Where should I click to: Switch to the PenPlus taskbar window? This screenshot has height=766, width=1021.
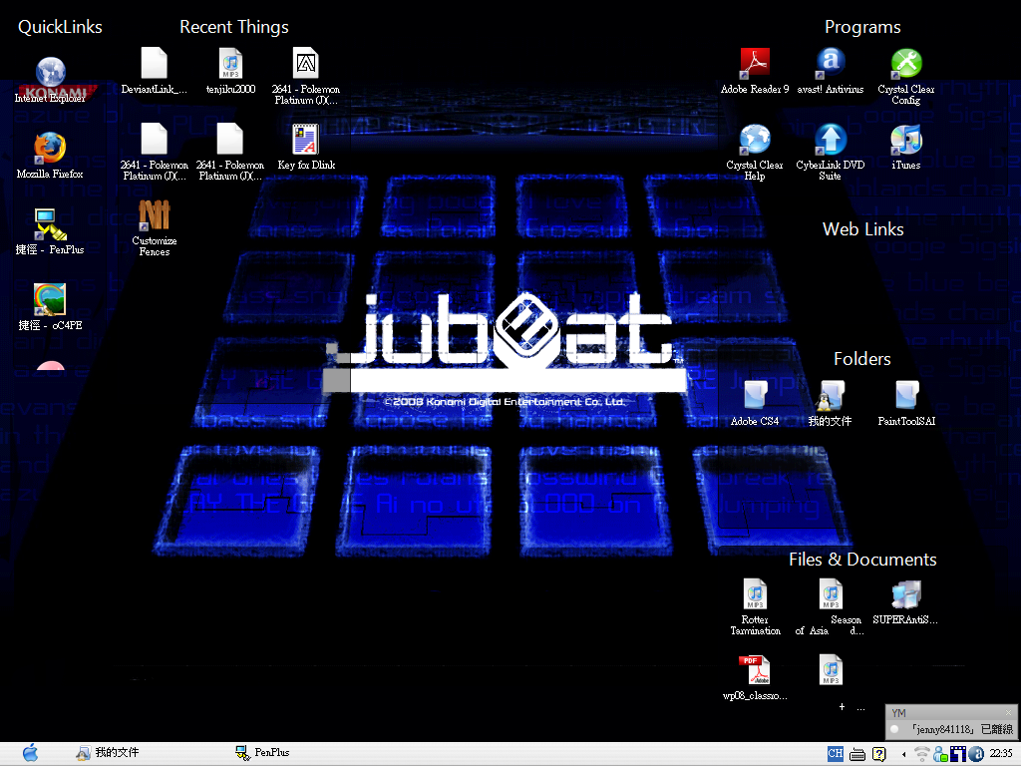click(x=262, y=753)
